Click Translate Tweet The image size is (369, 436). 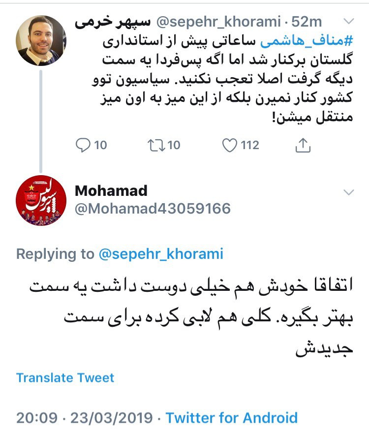65,378
